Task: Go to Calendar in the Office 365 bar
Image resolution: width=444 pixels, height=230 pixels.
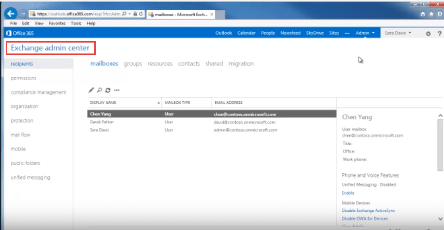Action: tap(246, 33)
